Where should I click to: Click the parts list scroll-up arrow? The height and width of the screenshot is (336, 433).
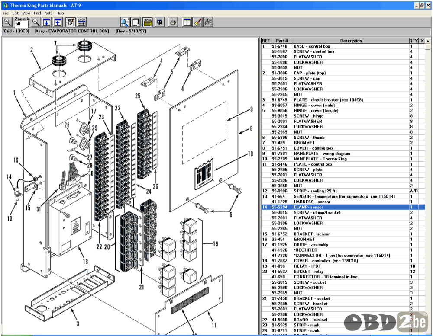coord(428,41)
